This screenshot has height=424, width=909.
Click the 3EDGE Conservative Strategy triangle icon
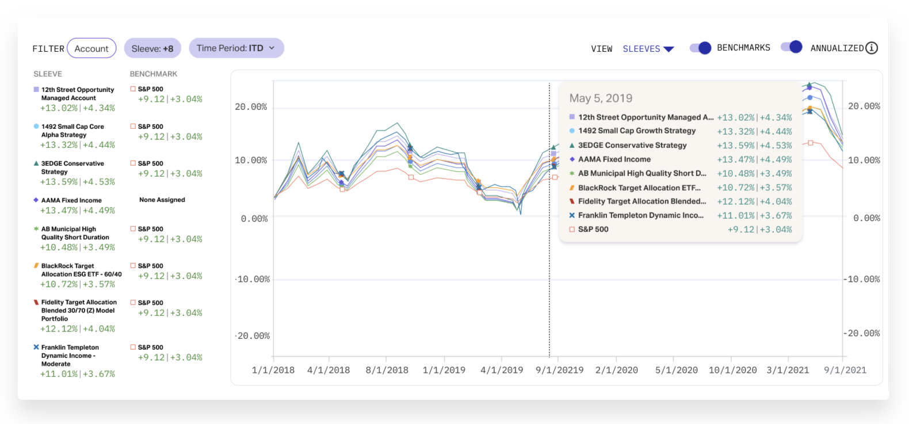click(x=36, y=163)
